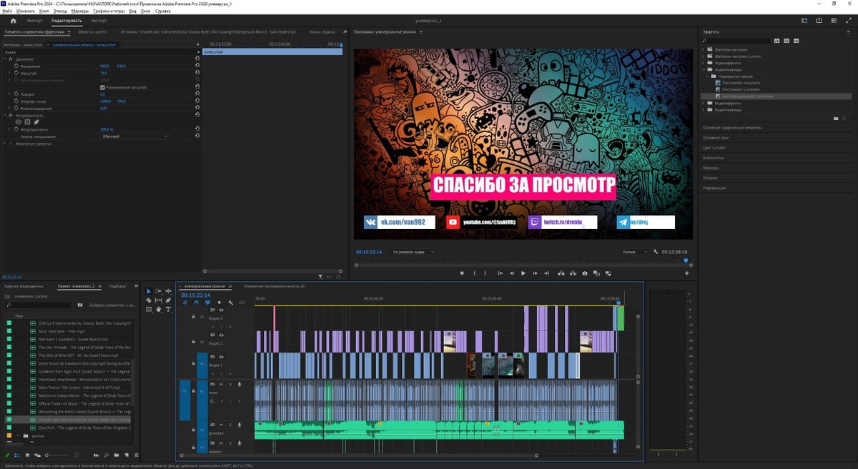Open the По размеру кадра zoom dropdown
858x469 pixels.
coord(413,252)
